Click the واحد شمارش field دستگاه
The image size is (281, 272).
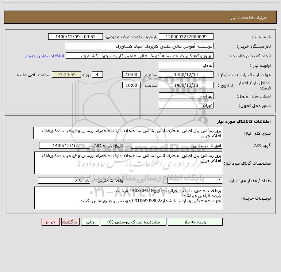[x=64, y=180]
